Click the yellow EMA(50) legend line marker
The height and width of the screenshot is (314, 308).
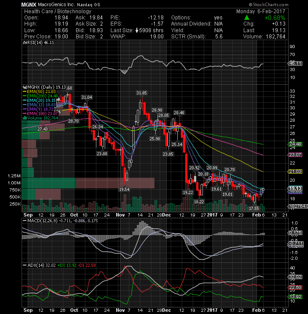(x=25, y=92)
